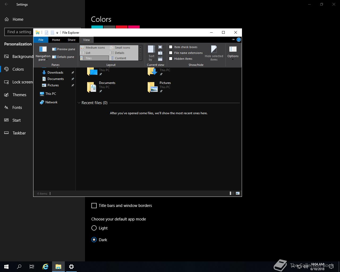Click the pin ribbon icon near Help
The width and height of the screenshot is (340, 272).
click(x=233, y=40)
